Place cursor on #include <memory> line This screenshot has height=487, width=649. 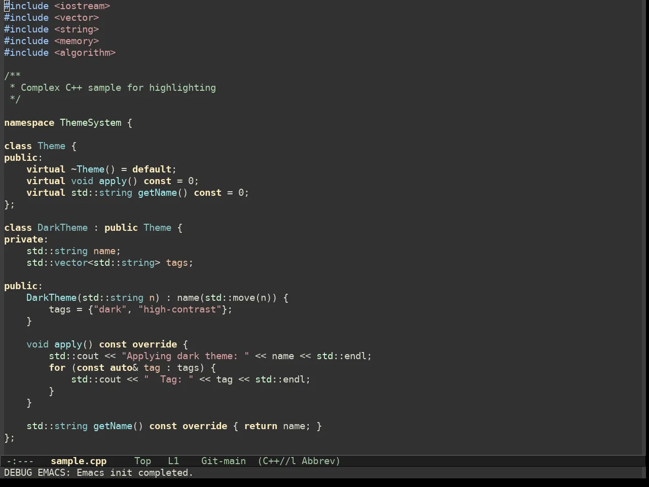tap(52, 41)
